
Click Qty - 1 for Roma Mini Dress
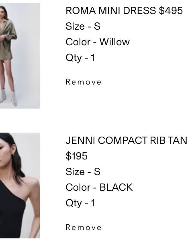[x=80, y=58]
